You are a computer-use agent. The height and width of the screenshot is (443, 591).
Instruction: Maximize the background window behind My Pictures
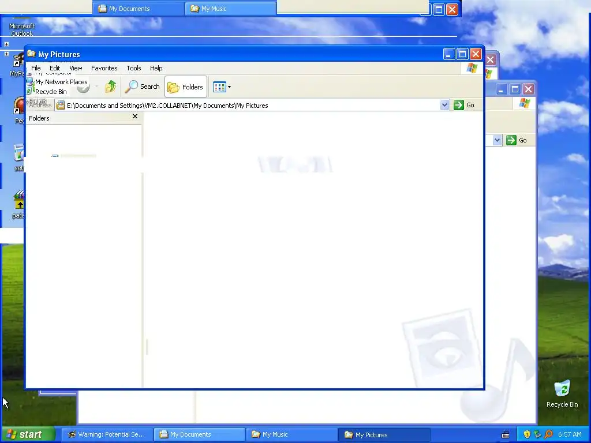pyautogui.click(x=515, y=89)
